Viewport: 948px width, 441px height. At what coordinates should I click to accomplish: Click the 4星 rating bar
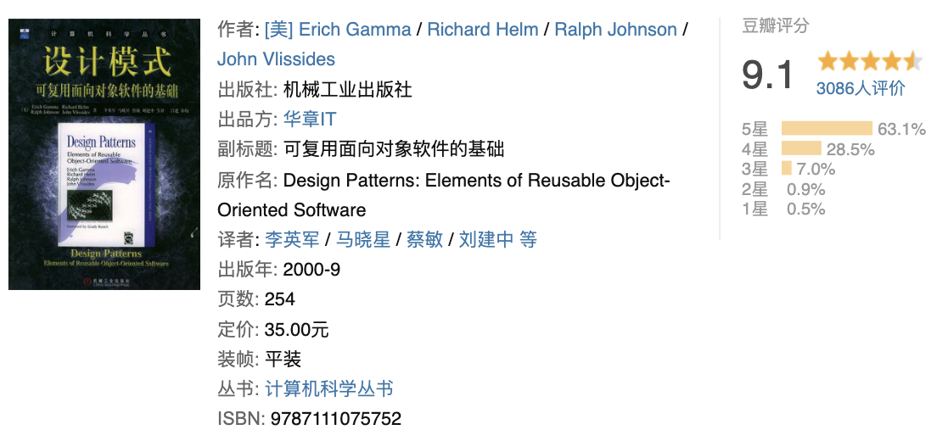point(801,148)
